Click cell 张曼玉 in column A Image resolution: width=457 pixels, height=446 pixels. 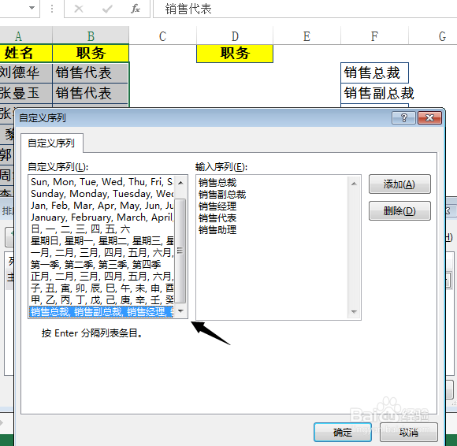point(26,93)
